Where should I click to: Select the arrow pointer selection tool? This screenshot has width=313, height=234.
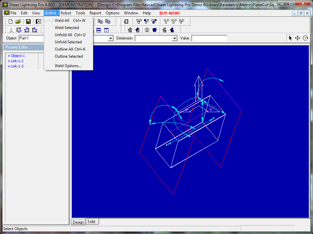coord(291,38)
